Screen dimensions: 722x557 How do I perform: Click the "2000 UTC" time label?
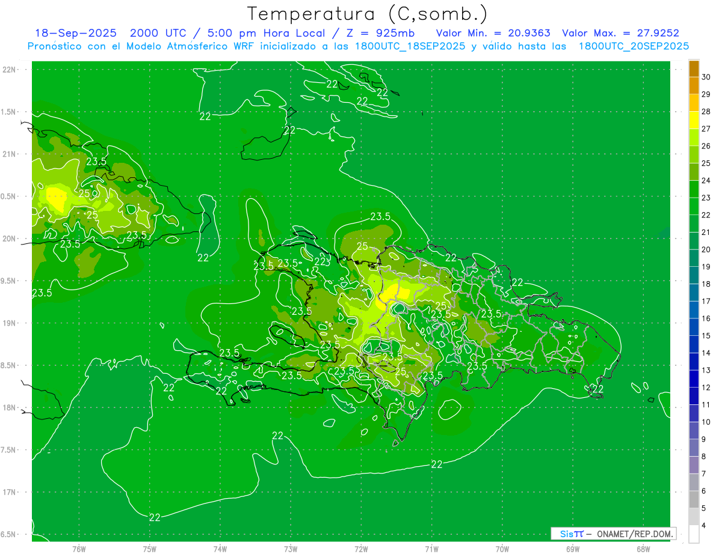point(159,33)
